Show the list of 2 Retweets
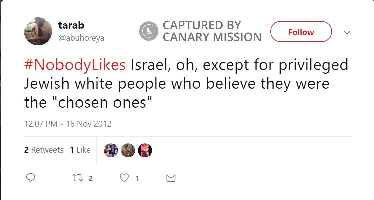This screenshot has width=374, height=200. point(44,150)
